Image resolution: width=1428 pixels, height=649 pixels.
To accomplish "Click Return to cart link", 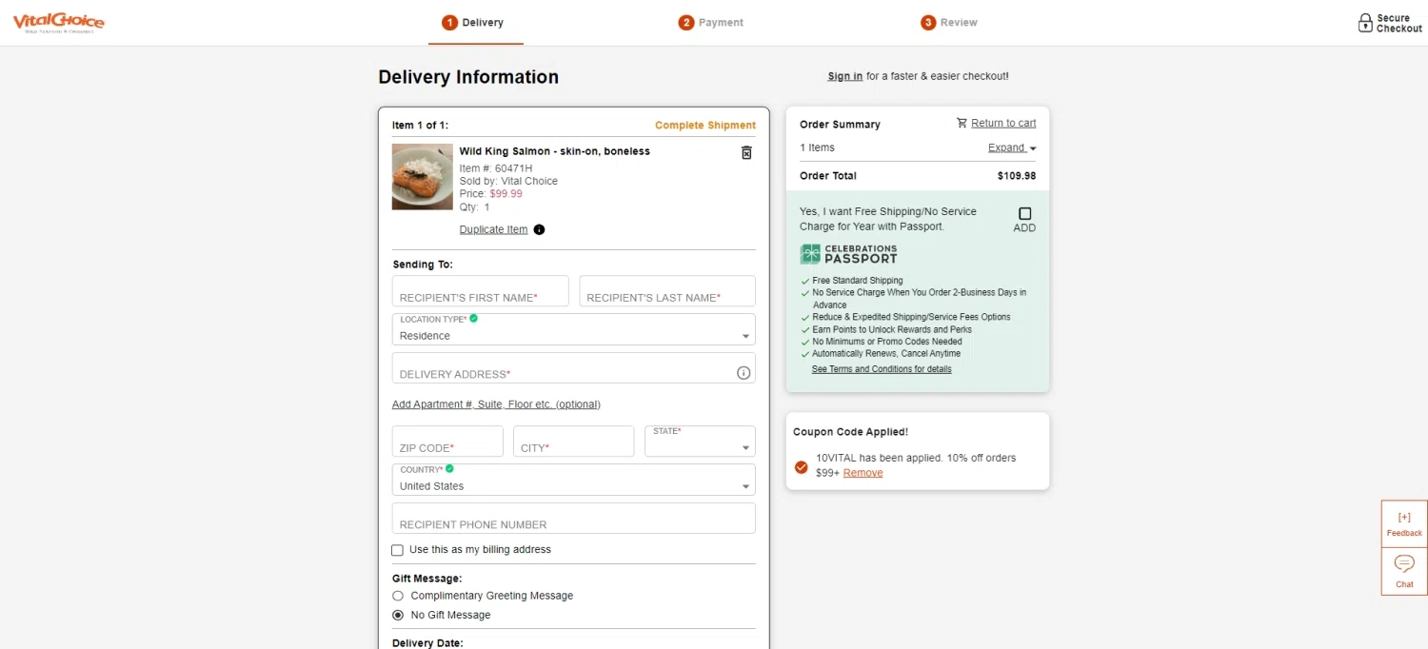I will [x=1003, y=123].
